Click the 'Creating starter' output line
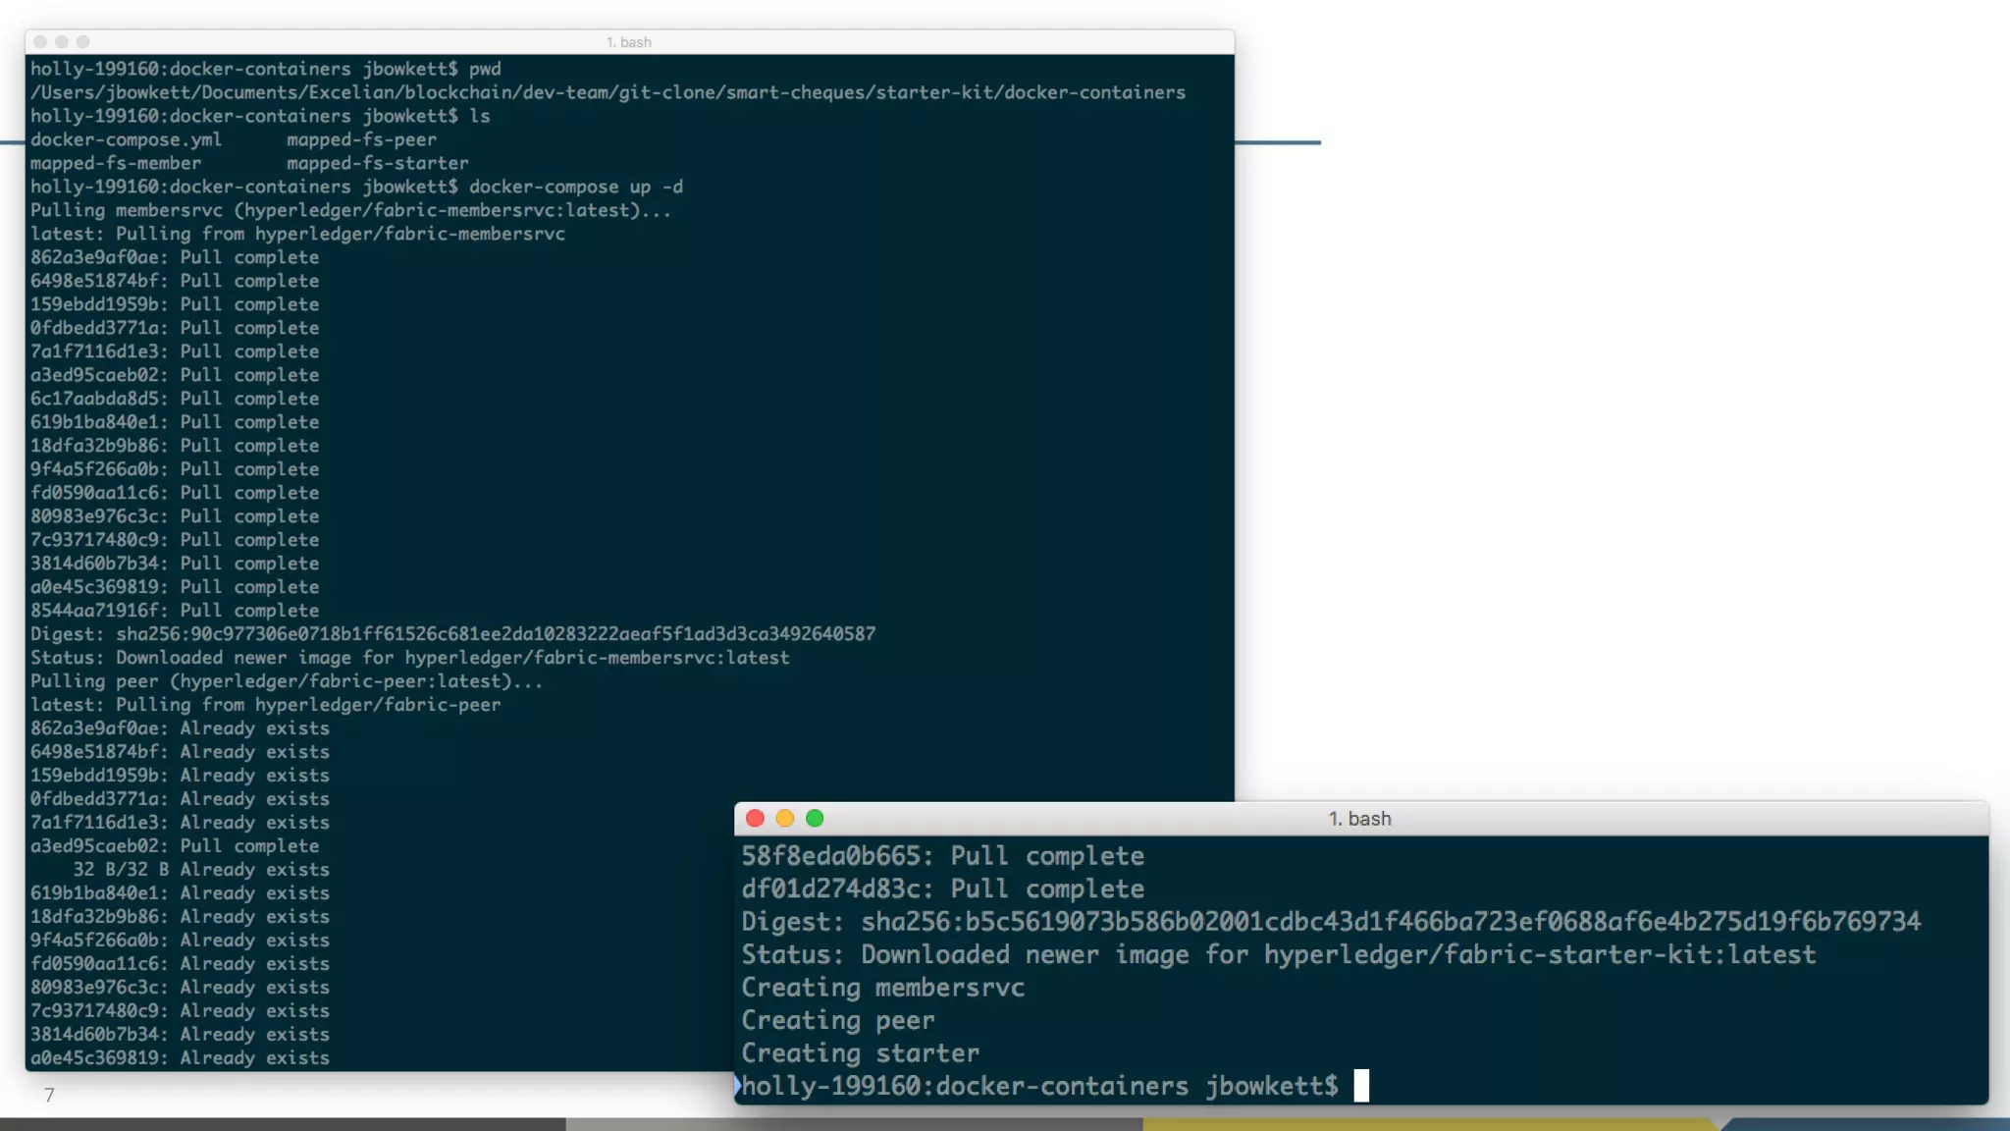 [x=860, y=1053]
